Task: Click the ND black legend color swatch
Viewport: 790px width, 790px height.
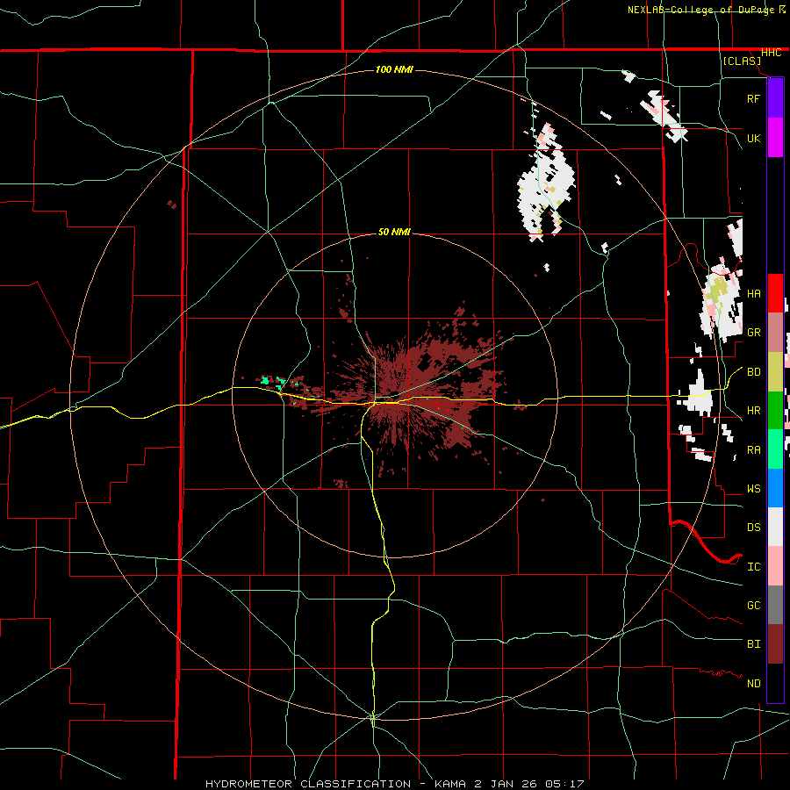Action: point(775,683)
